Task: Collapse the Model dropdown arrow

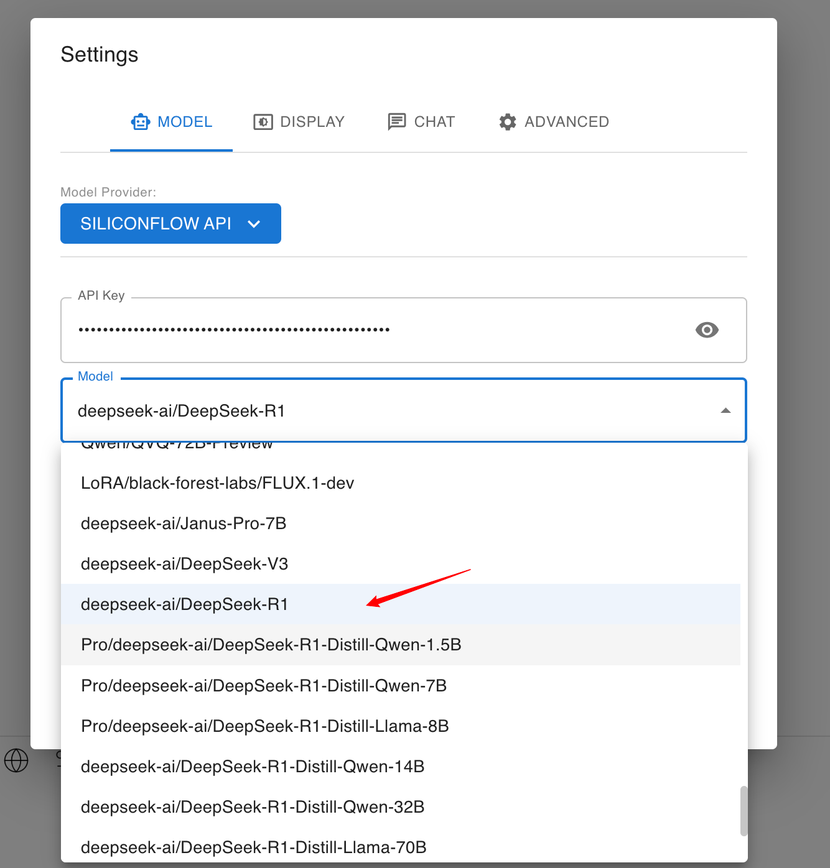Action: pyautogui.click(x=725, y=410)
